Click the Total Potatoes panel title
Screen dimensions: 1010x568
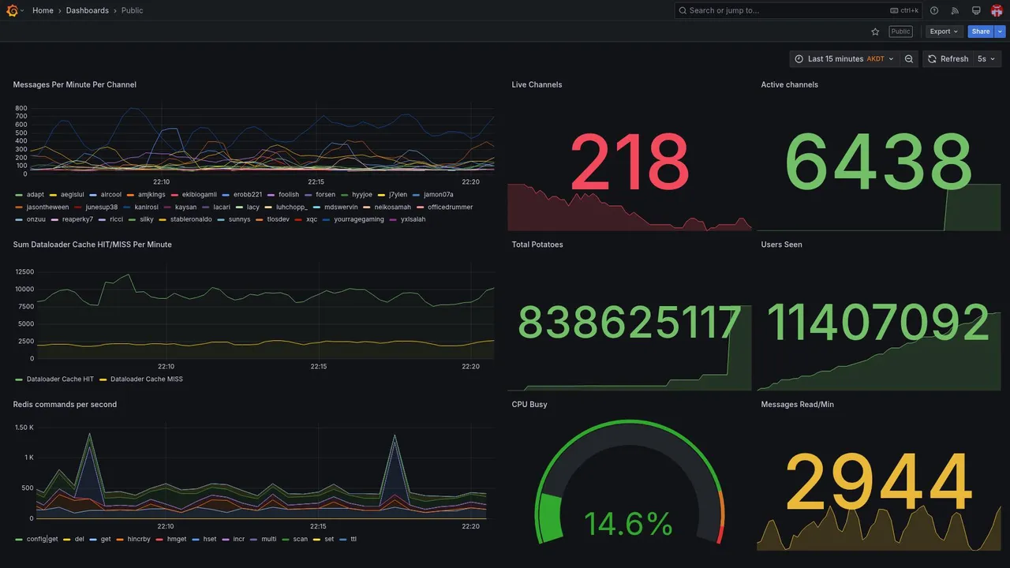point(537,245)
